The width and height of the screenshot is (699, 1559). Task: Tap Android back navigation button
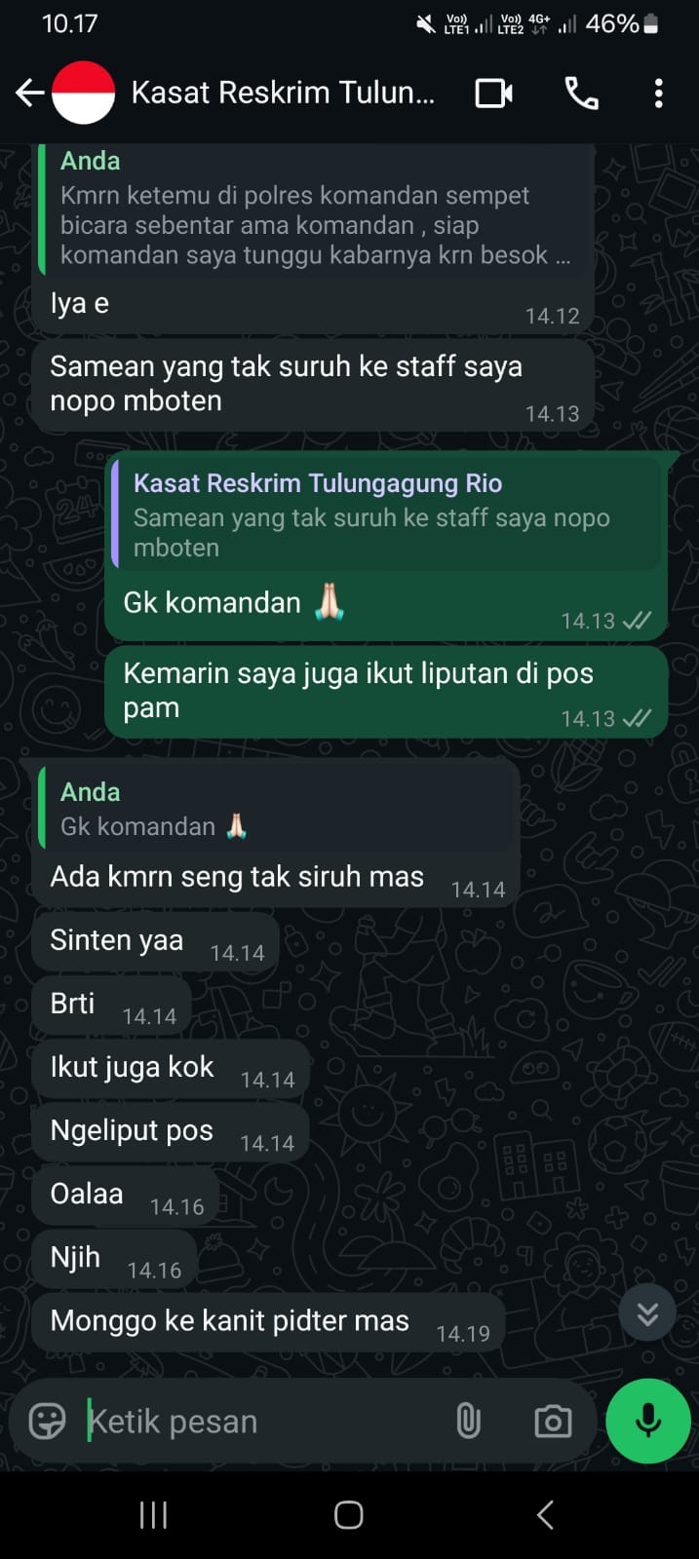tap(545, 1514)
